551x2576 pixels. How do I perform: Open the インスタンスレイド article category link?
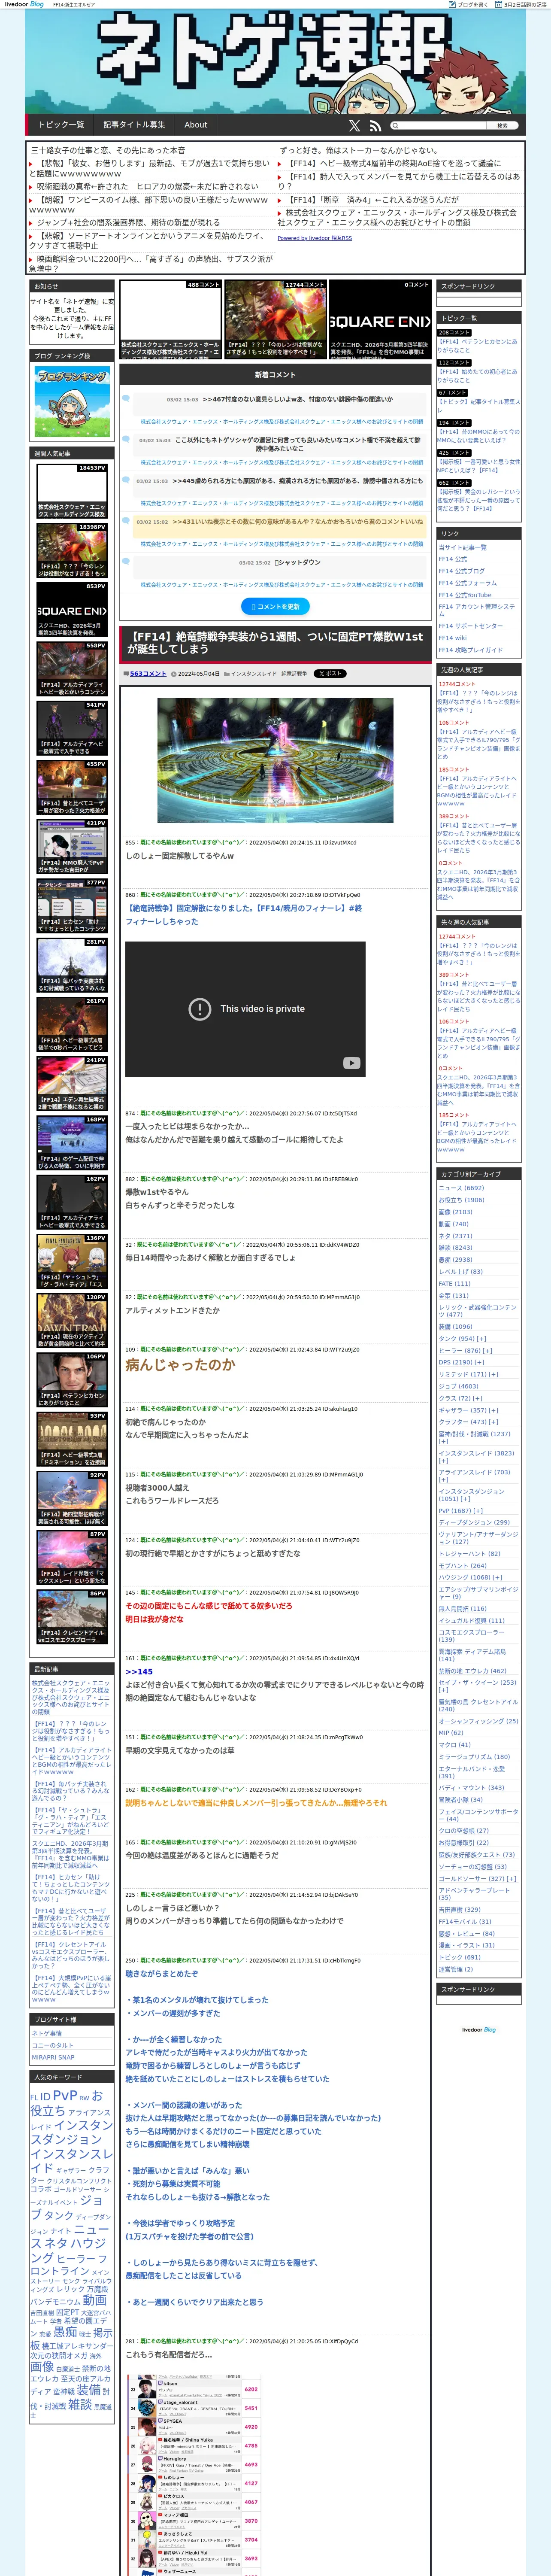coord(254,674)
